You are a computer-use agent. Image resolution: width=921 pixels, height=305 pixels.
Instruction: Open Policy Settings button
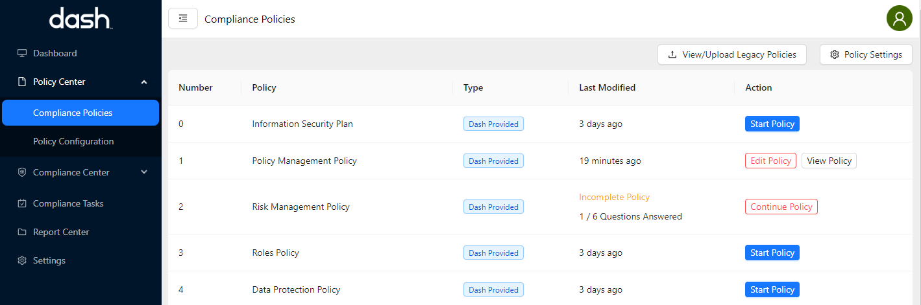pyautogui.click(x=866, y=54)
